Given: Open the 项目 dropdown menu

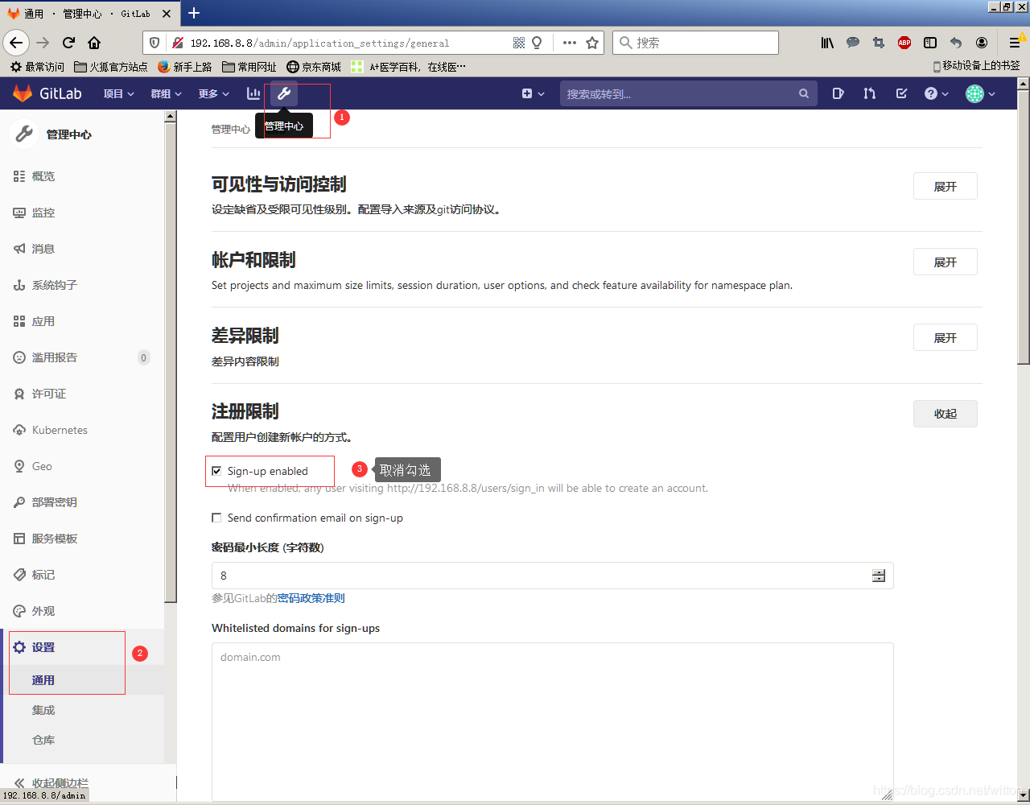Looking at the screenshot, I should [118, 93].
